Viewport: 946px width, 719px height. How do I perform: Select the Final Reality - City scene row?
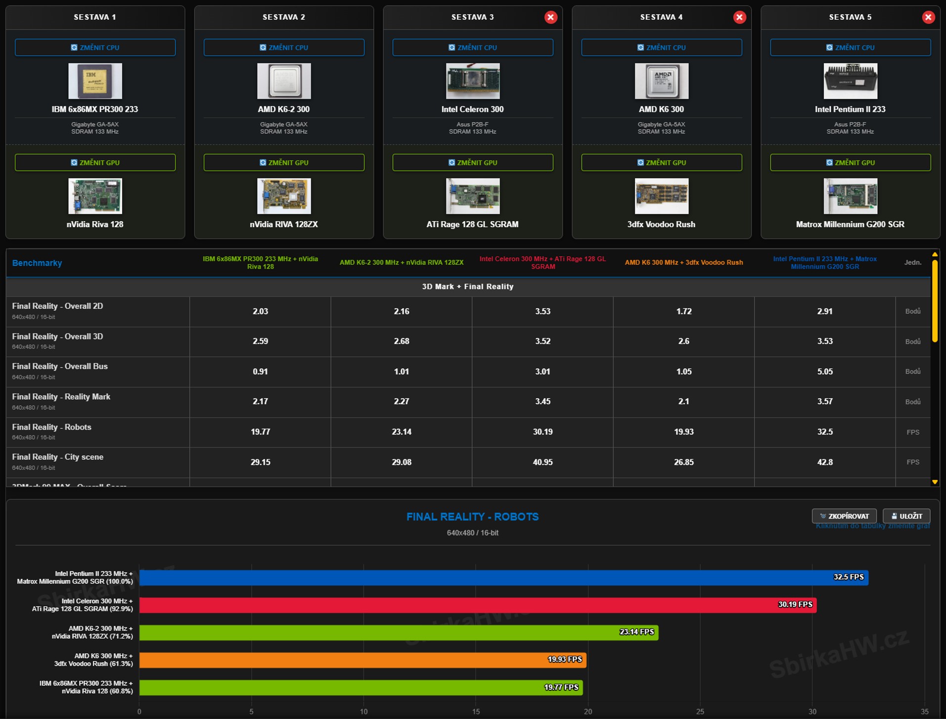coord(468,462)
